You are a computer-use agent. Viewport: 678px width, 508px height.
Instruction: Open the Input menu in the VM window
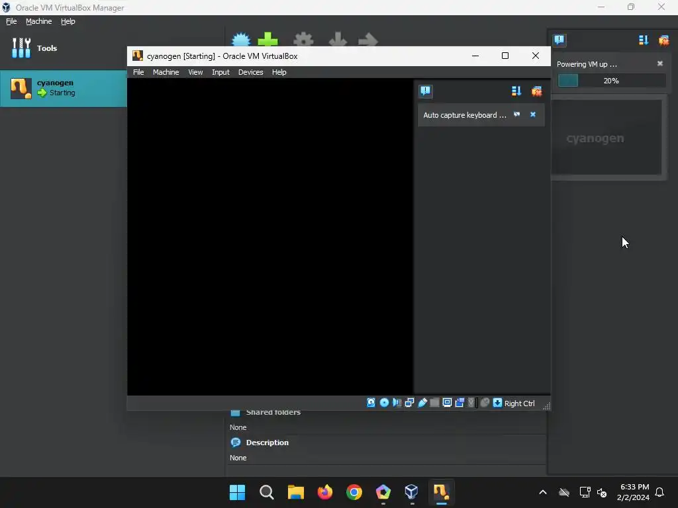pos(220,72)
